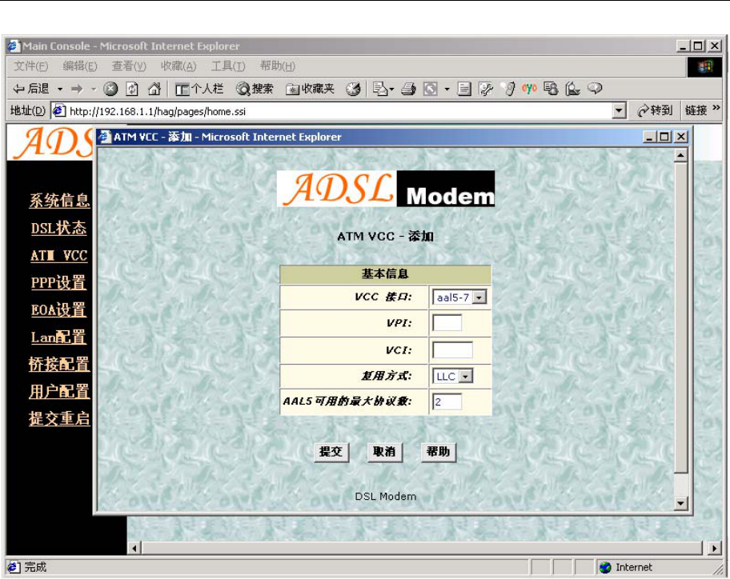Open the 复用方式 LLC dropdown

pyautogui.click(x=452, y=376)
